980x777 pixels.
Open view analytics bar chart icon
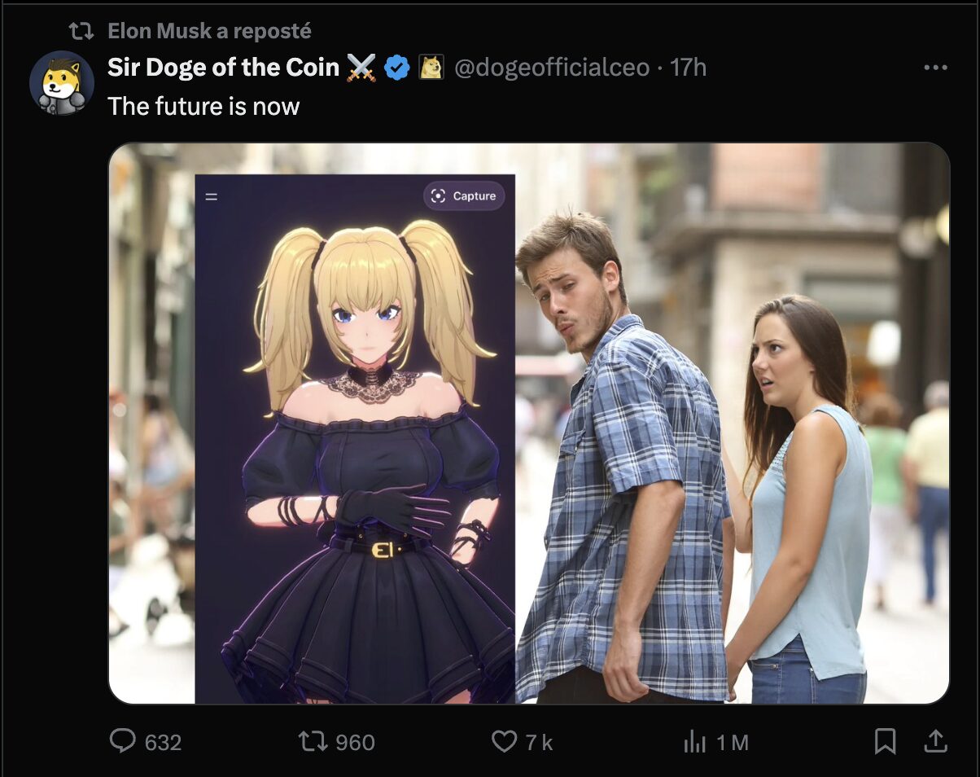[694, 741]
